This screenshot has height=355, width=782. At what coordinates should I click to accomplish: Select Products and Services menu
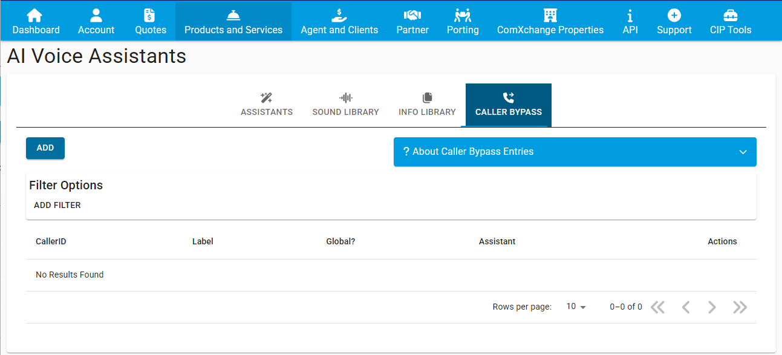(x=233, y=21)
